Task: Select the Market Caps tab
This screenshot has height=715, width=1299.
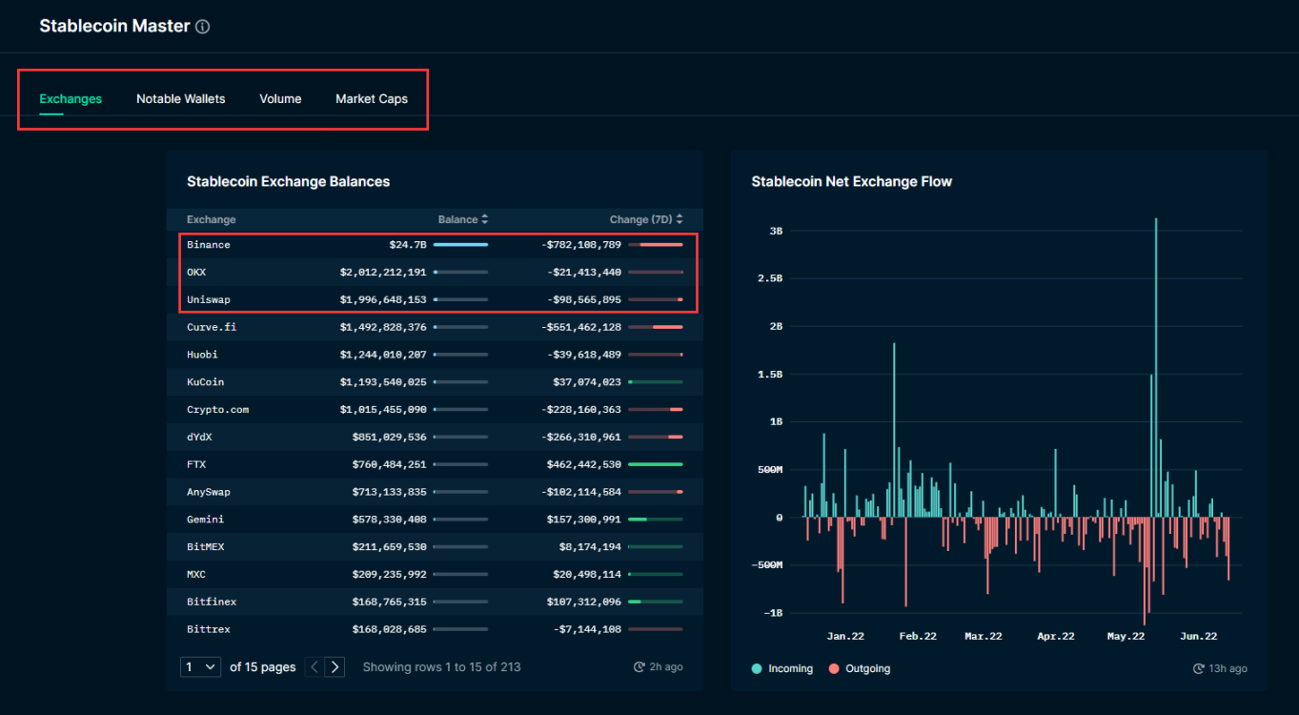Action: click(x=372, y=99)
